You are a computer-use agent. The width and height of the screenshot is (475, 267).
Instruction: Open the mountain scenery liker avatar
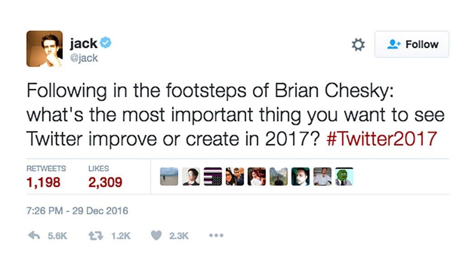278,176
